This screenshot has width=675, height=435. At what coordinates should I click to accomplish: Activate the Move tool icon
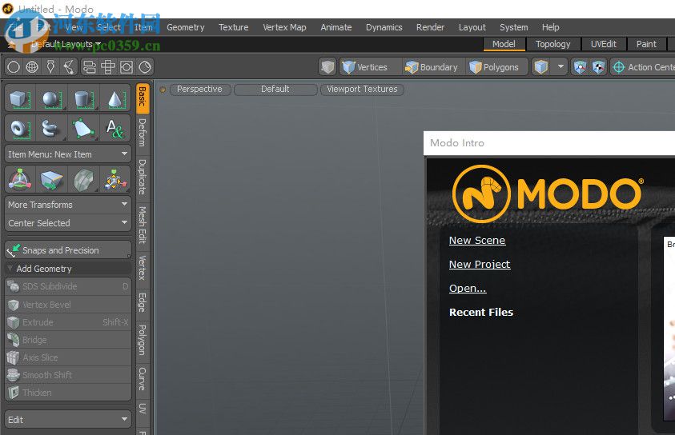[51, 179]
